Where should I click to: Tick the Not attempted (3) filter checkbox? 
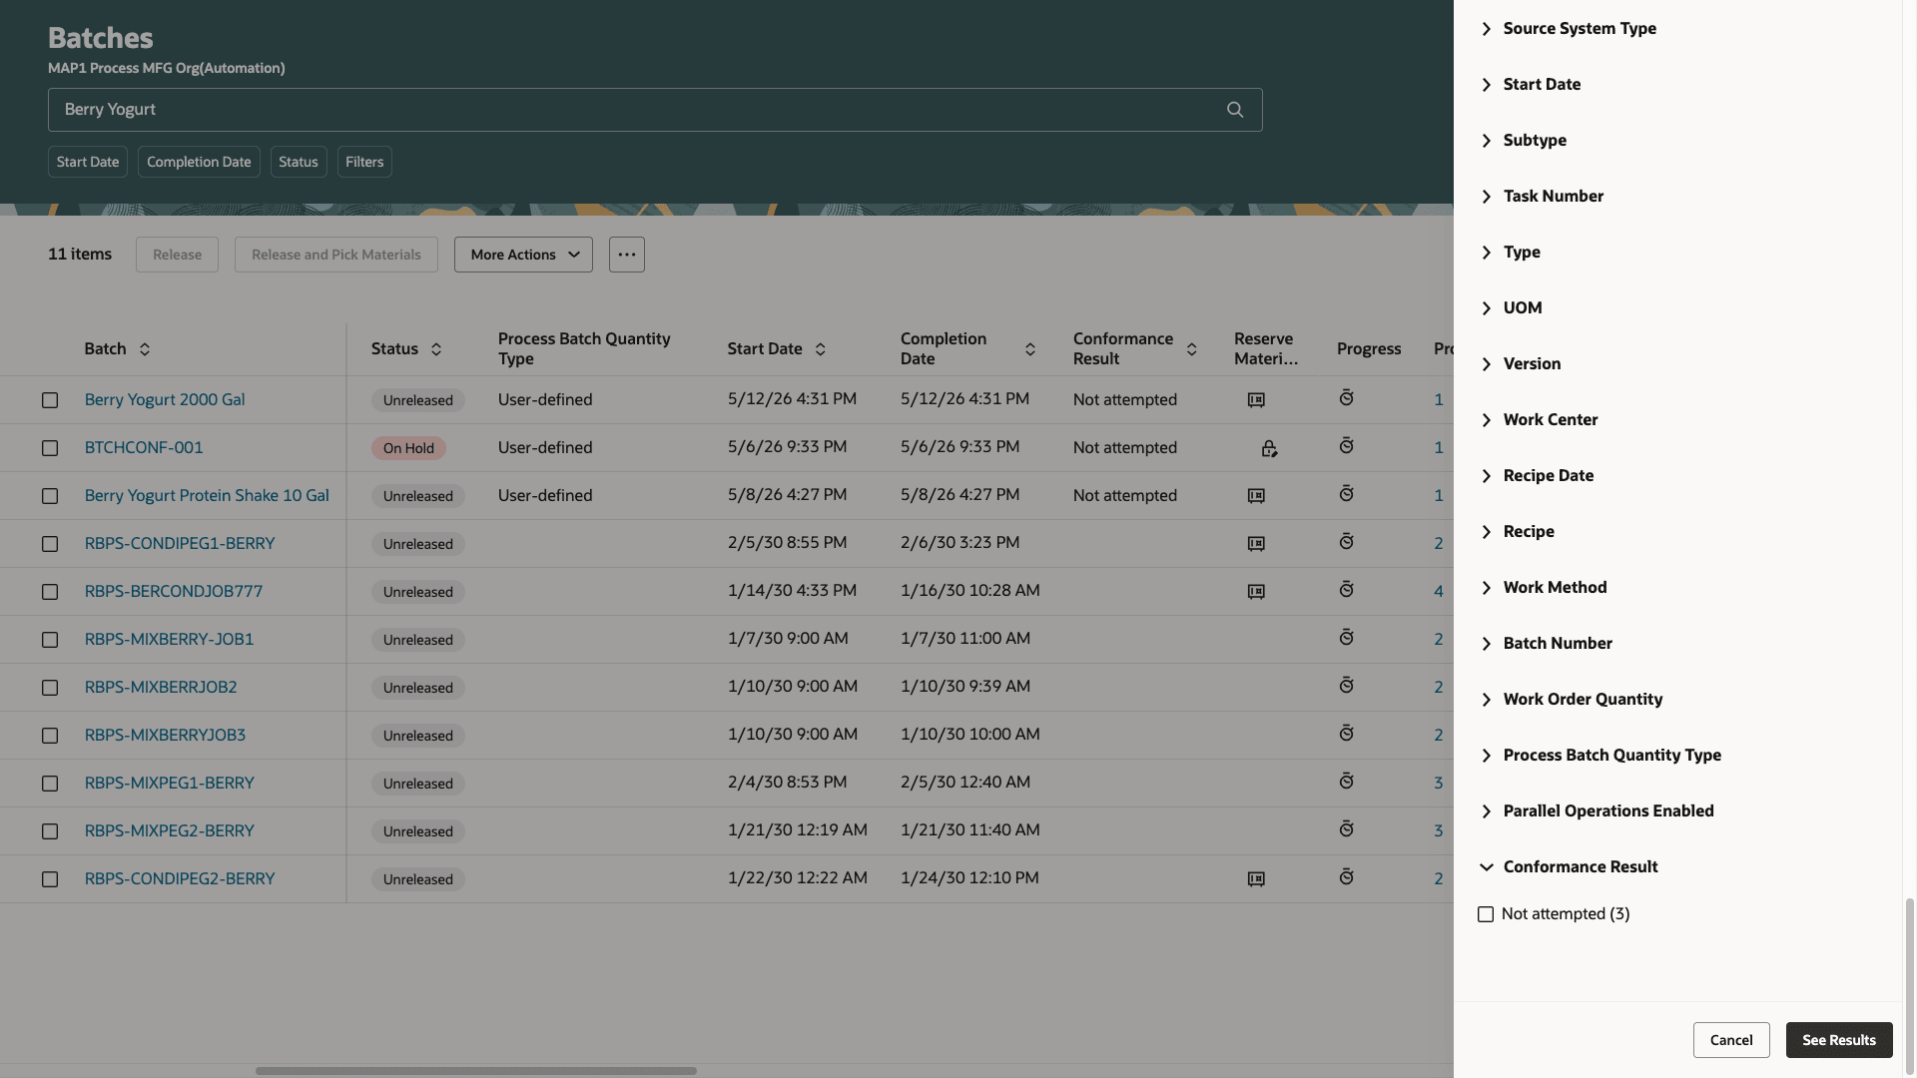(x=1486, y=914)
